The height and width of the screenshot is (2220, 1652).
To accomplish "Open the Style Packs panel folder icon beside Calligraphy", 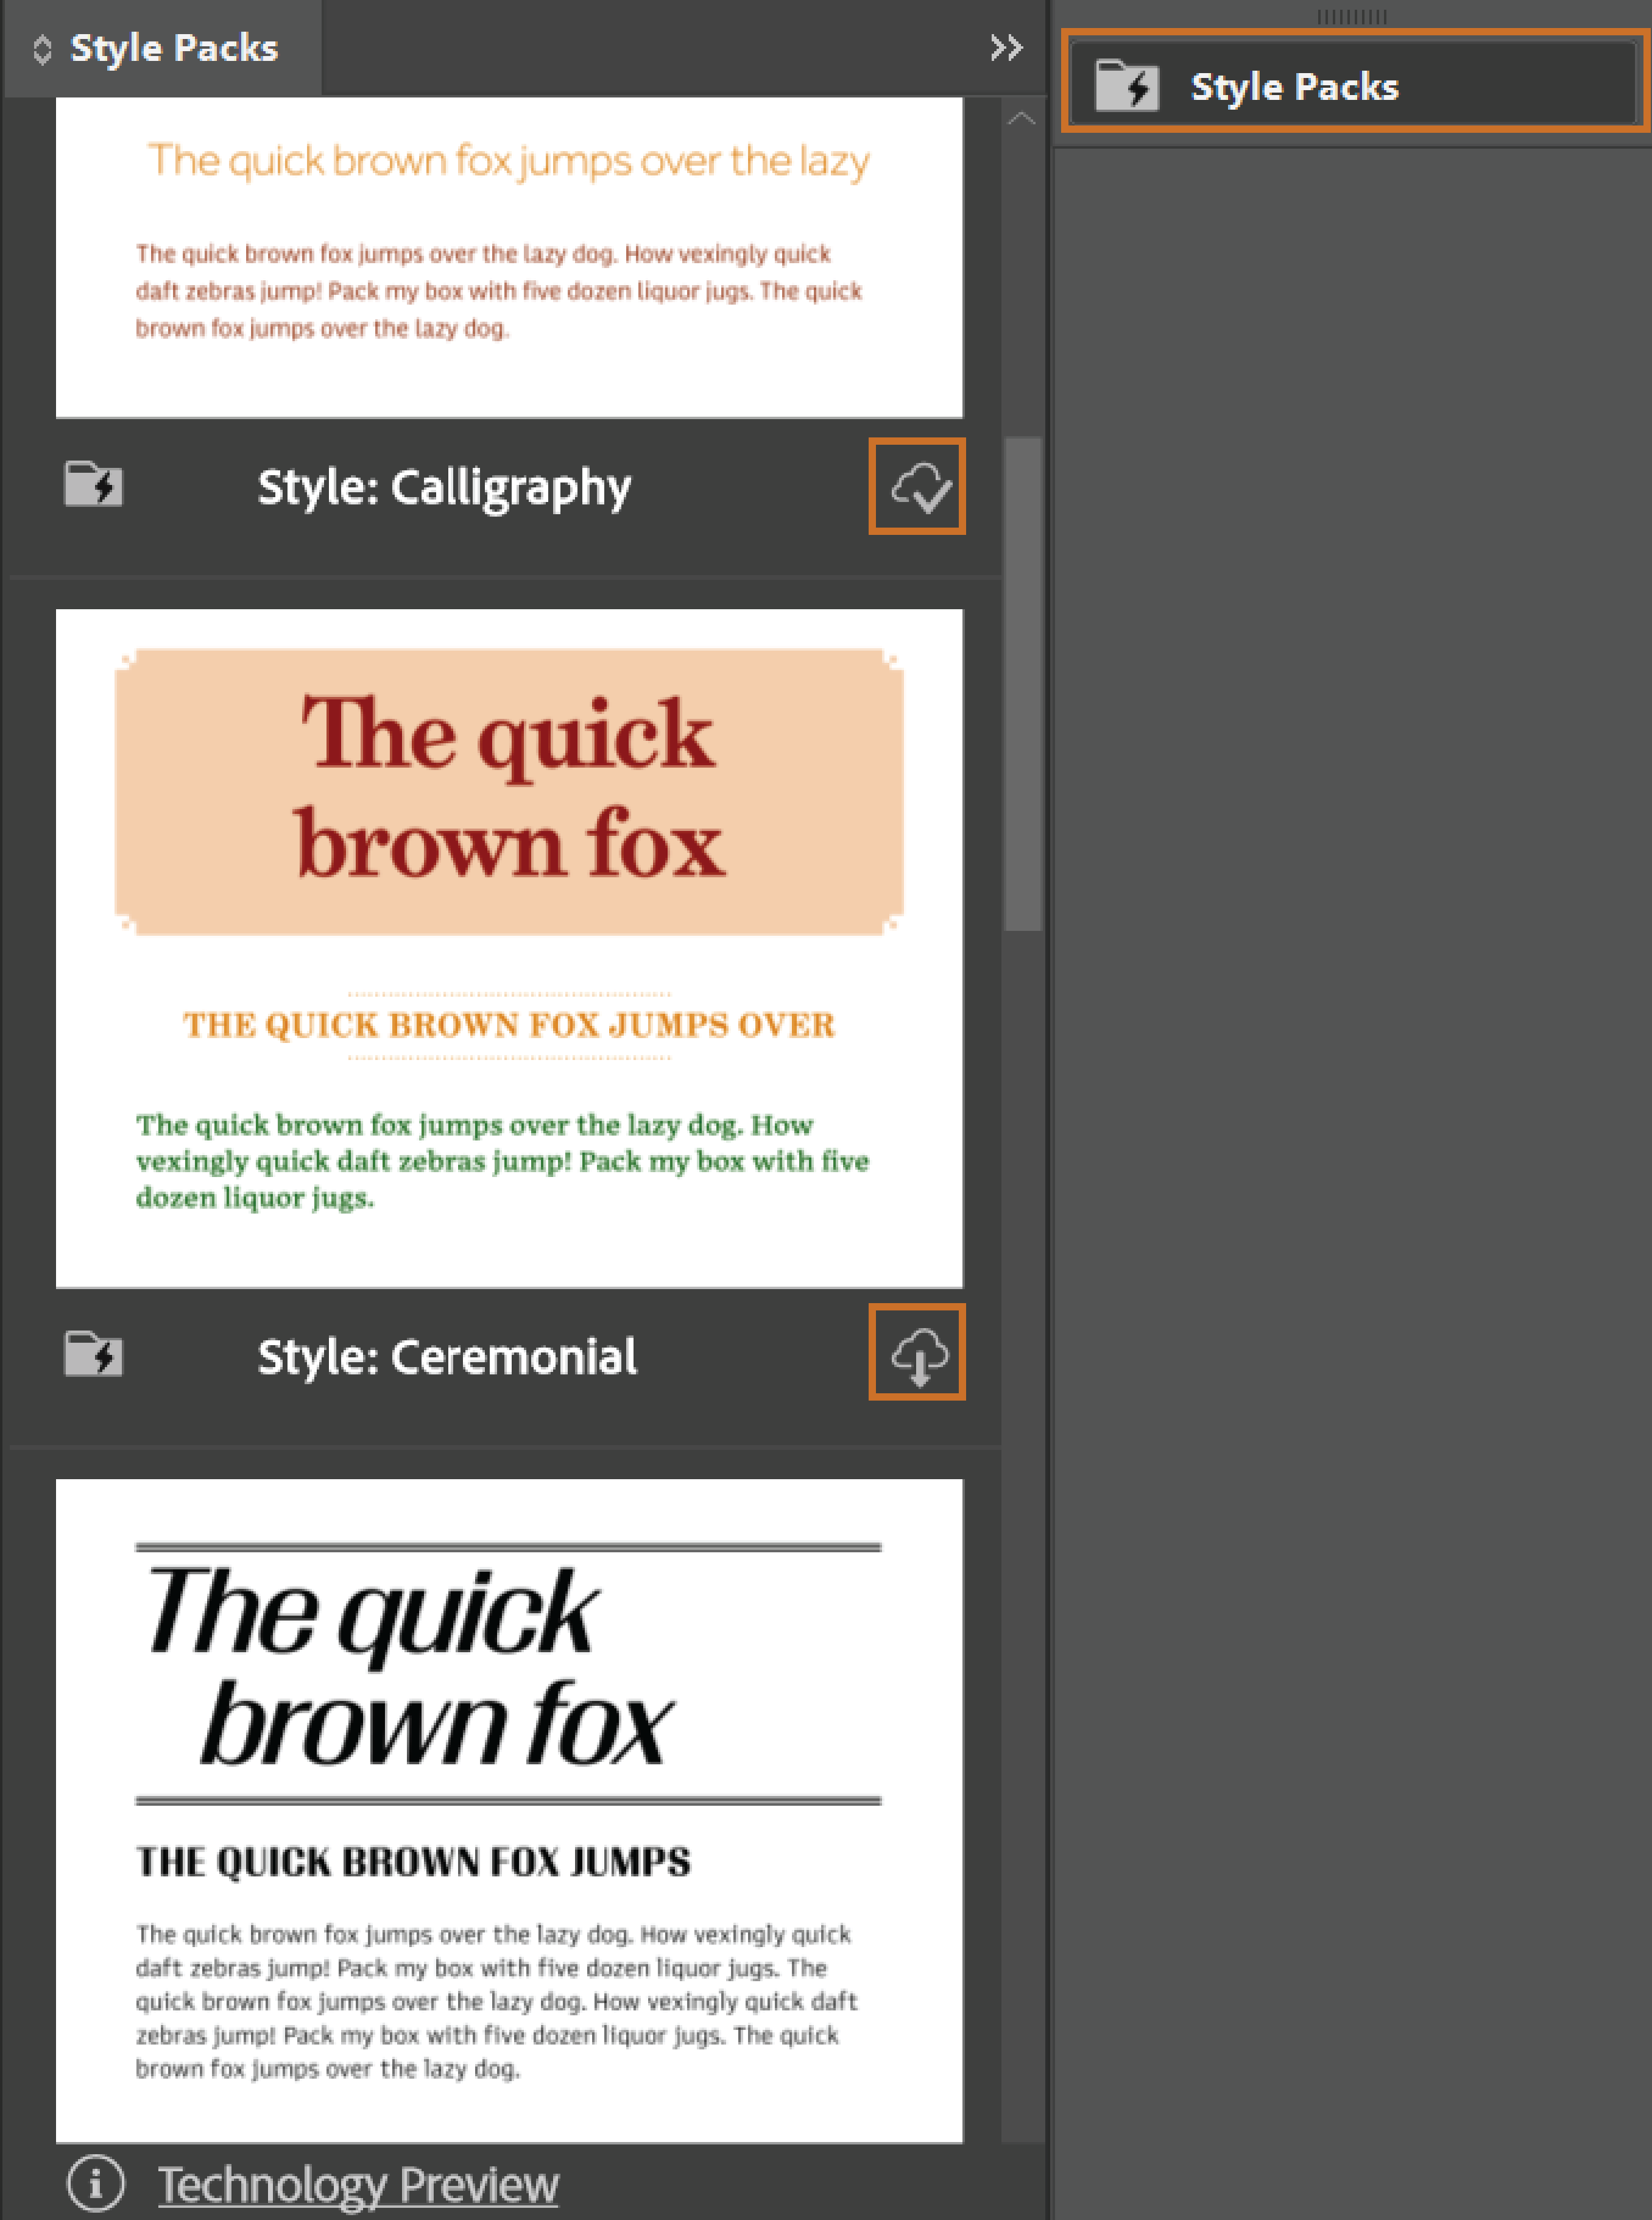I will pyautogui.click(x=93, y=486).
